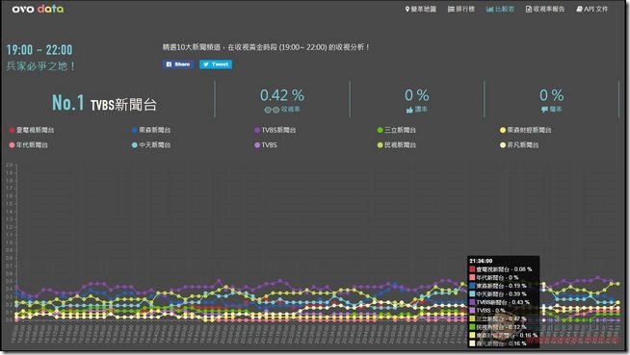
Task: Click the thumbs-up rating icon
Action: coord(409,110)
